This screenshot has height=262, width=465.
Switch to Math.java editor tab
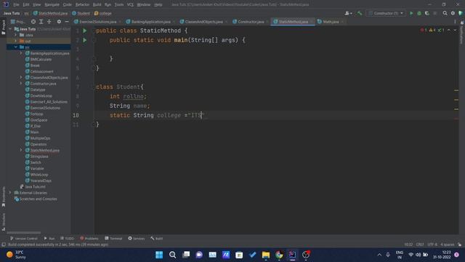tap(330, 22)
